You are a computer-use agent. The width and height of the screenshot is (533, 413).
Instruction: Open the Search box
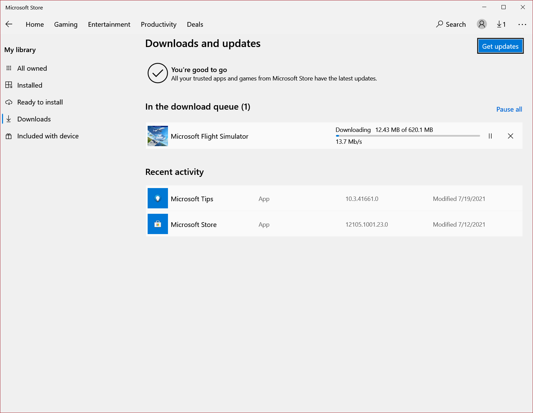451,24
